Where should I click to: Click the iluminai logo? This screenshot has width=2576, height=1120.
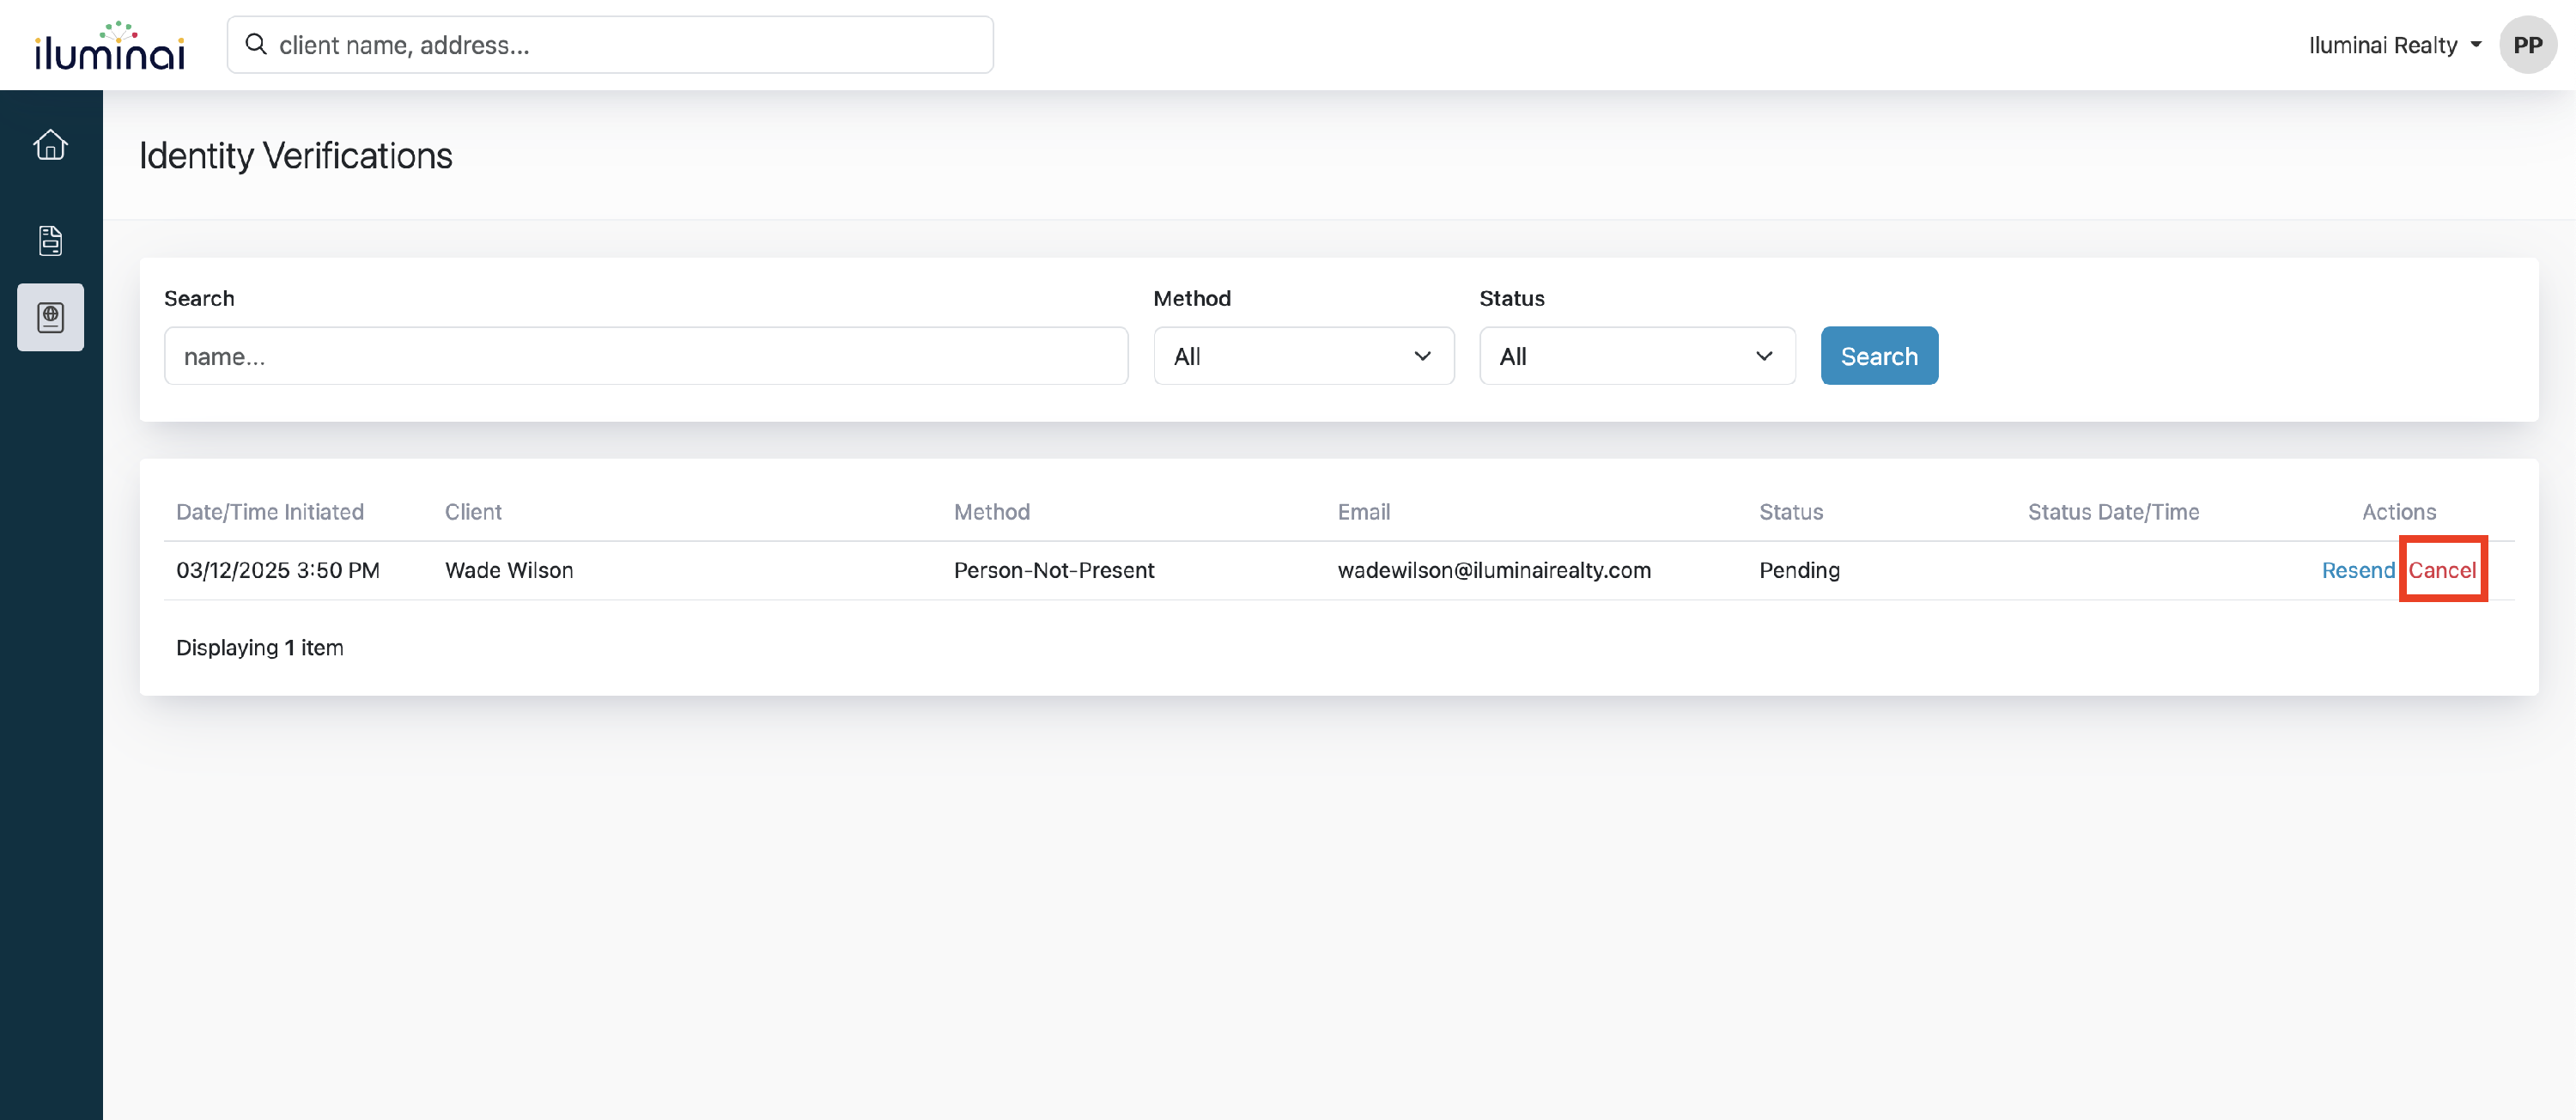point(110,45)
